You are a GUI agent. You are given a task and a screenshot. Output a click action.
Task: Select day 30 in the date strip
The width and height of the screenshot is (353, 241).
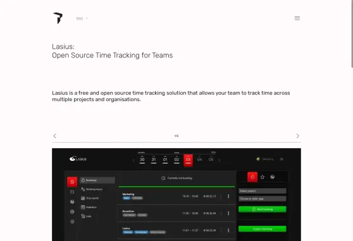click(142, 160)
